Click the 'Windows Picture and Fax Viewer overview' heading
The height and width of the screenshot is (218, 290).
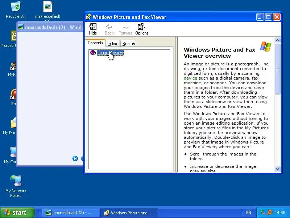pos(220,53)
